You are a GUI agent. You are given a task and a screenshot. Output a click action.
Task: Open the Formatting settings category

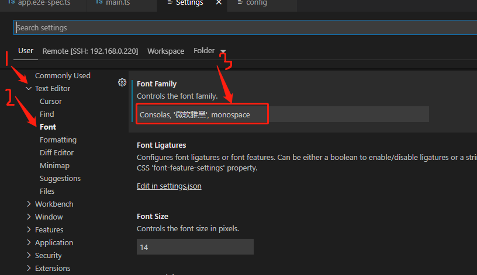click(x=58, y=140)
